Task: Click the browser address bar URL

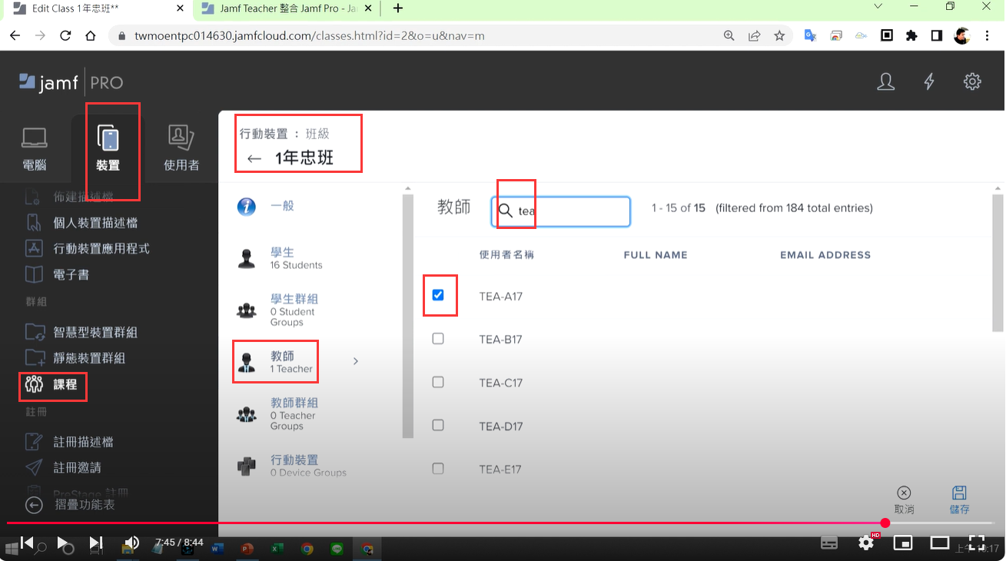Action: coord(309,35)
